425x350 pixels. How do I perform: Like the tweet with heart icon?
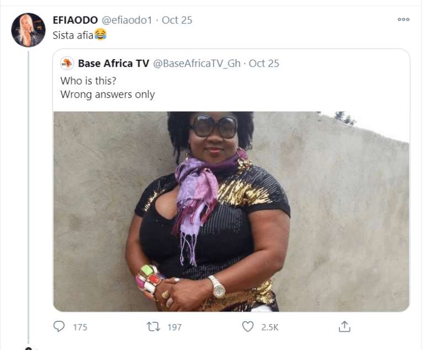[x=248, y=326]
